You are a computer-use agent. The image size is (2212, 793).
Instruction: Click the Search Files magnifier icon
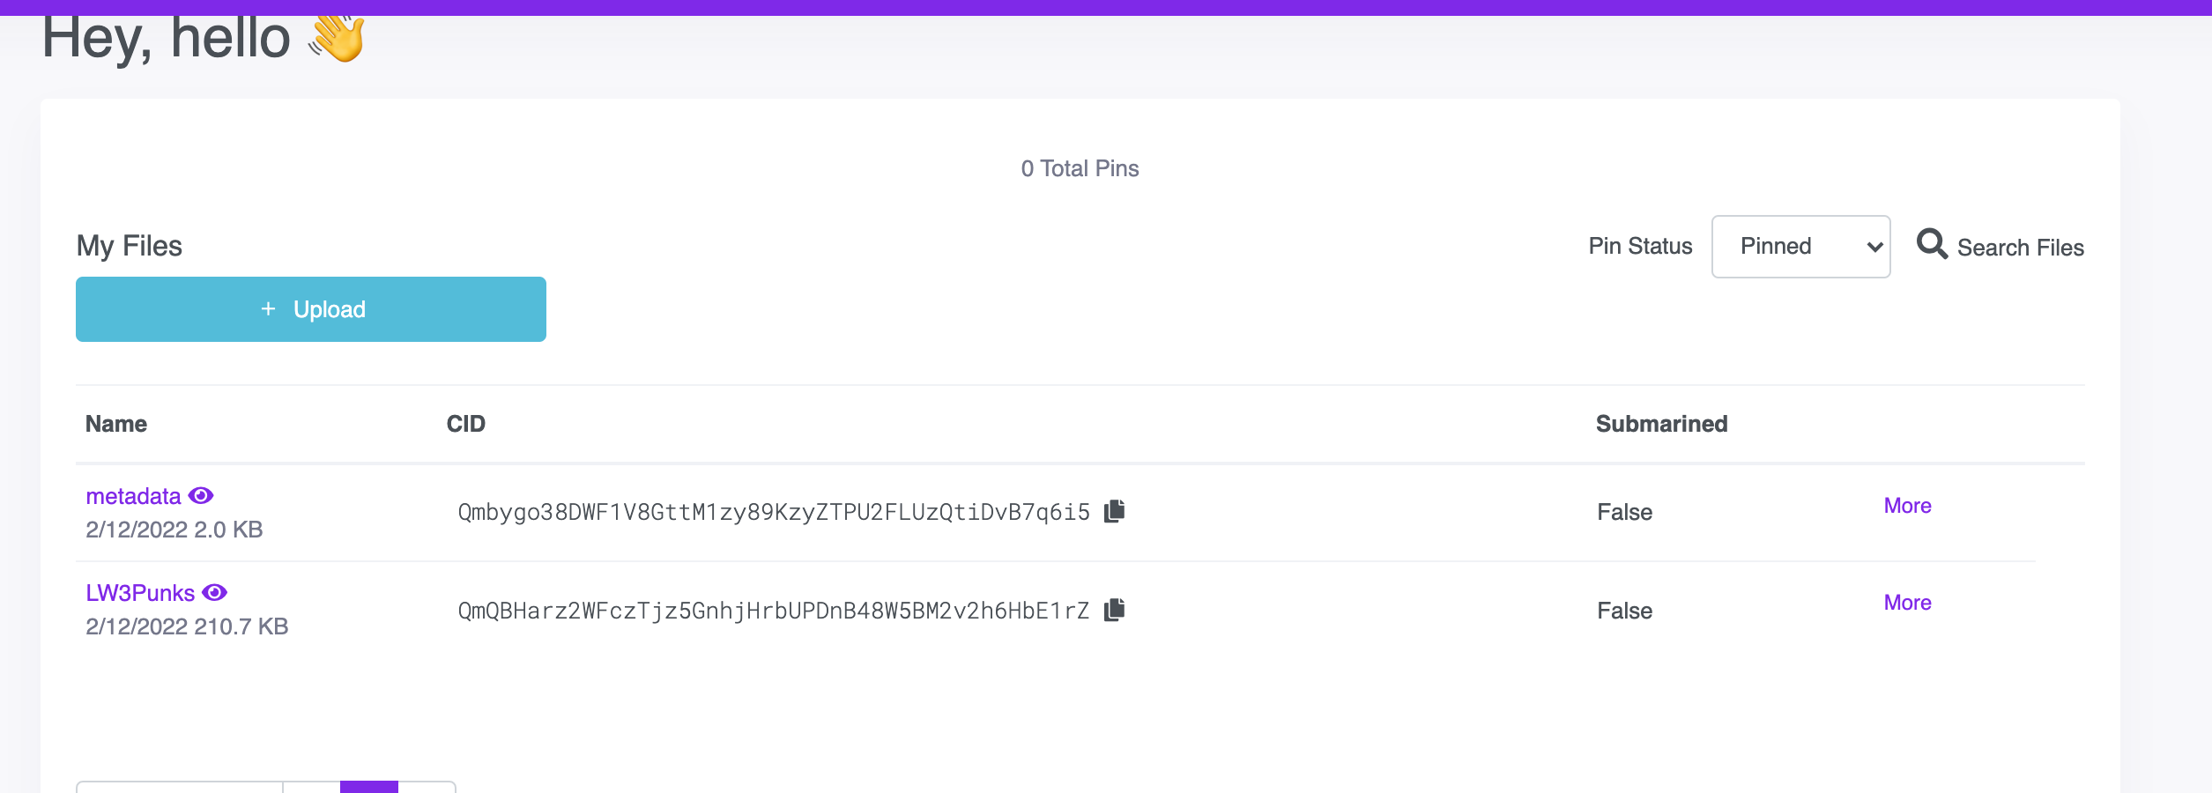click(x=1933, y=244)
